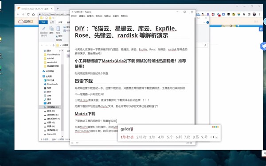The image size is (266, 166).
Task: Switch to Explorer Share ribbon tab
Action: tap(60, 22)
